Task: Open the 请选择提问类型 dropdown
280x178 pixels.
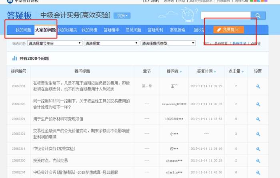Action: tap(168, 43)
